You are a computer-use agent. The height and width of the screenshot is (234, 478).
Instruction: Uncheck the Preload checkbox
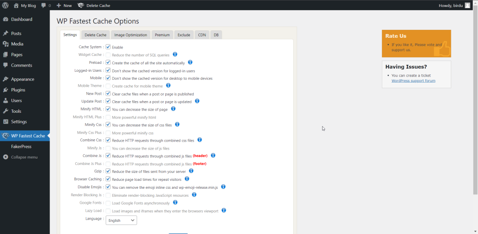pos(108,62)
